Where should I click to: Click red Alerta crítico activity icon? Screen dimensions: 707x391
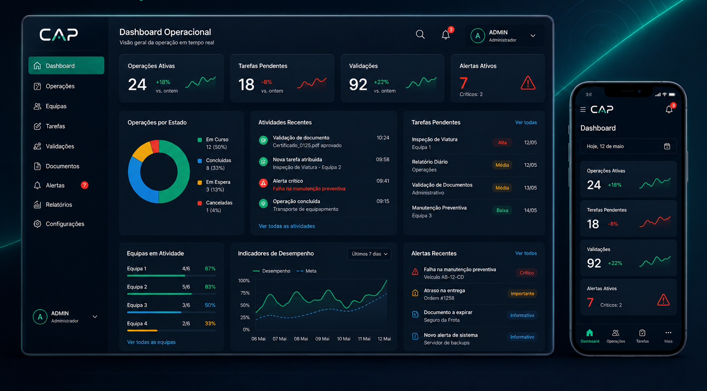click(263, 183)
